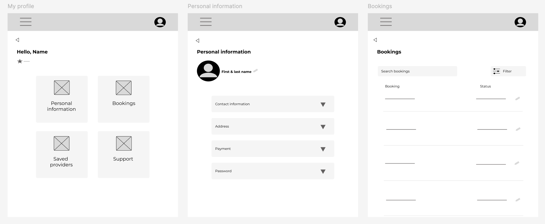Click edit pencil on last booking row
This screenshot has width=545, height=224.
pyautogui.click(x=518, y=200)
